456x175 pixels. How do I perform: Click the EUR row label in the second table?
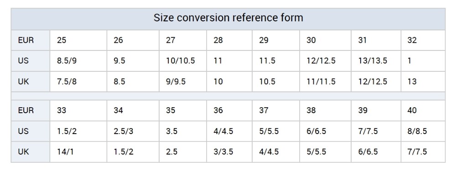click(x=30, y=110)
